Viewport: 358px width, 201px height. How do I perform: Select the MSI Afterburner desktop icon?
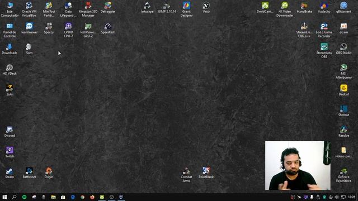point(343,71)
